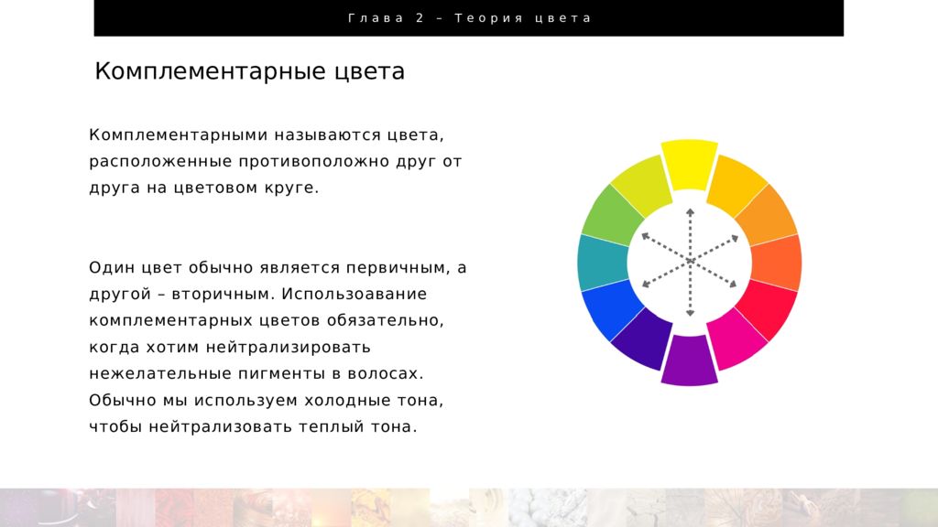Click the line 'Обычно мы используем холодные тона,'
The width and height of the screenshot is (938, 527).
coord(267,401)
